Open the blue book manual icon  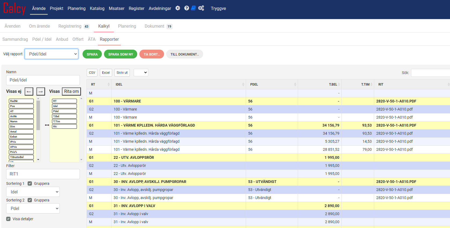[194, 8]
